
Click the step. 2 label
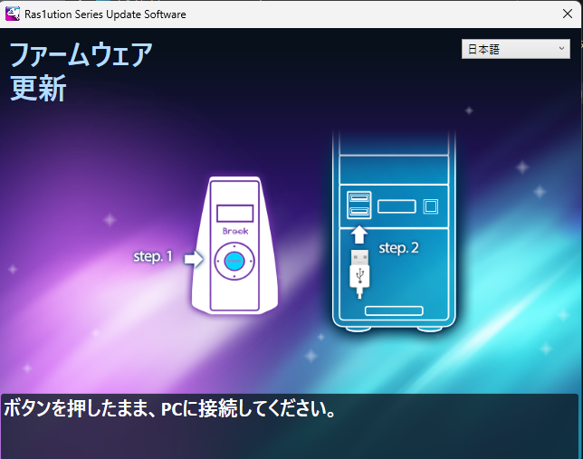(x=398, y=247)
